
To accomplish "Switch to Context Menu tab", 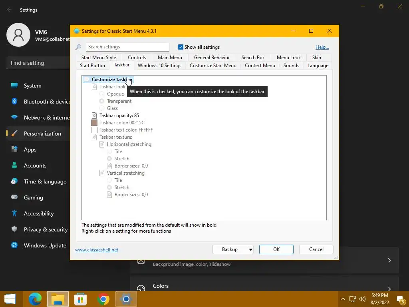I will [260, 66].
